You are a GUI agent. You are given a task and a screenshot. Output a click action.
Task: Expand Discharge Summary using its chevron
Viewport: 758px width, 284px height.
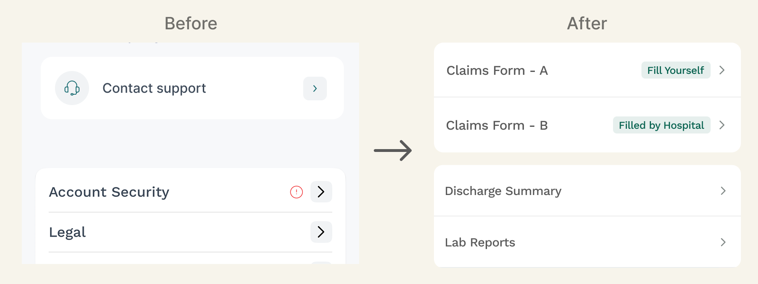pos(723,191)
